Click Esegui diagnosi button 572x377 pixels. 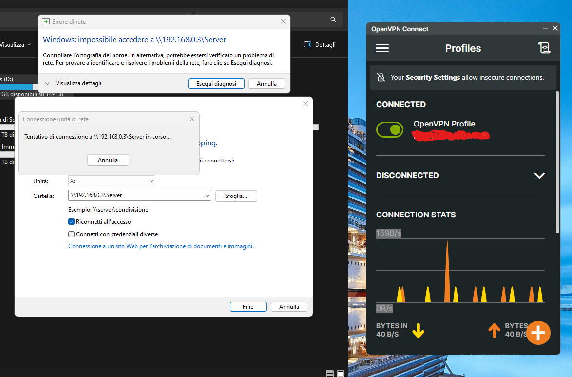[x=216, y=83]
